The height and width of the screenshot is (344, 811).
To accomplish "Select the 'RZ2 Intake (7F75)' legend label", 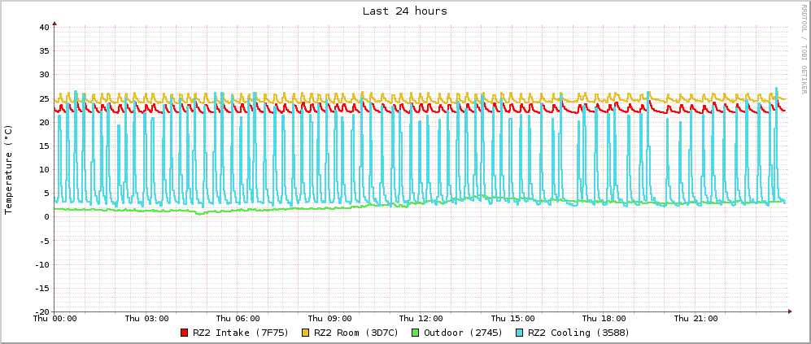I will point(241,333).
